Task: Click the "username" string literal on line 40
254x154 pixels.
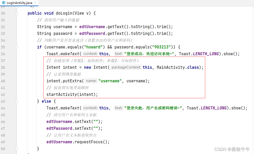Action: pos(110,81)
